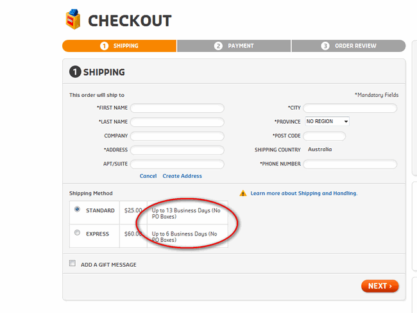
Task: Click the Phone Number input field
Action: click(x=350, y=164)
